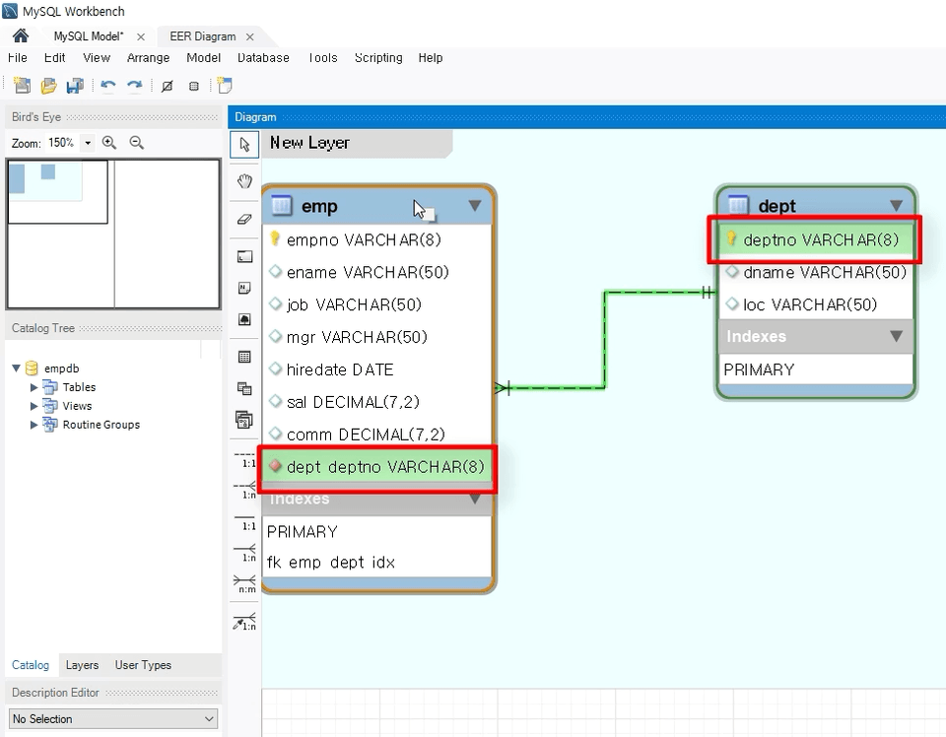Open the Model menu
Viewport: 946px width, 737px height.
coord(203,58)
